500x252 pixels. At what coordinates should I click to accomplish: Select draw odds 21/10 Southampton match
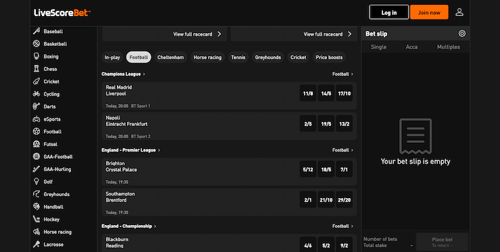pos(326,200)
